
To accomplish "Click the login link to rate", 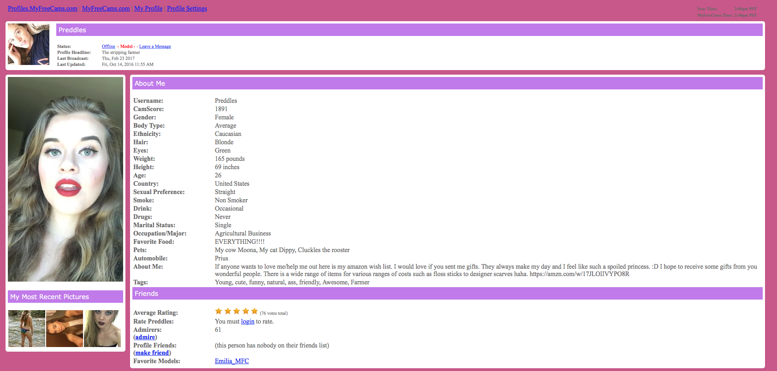I will [x=248, y=322].
